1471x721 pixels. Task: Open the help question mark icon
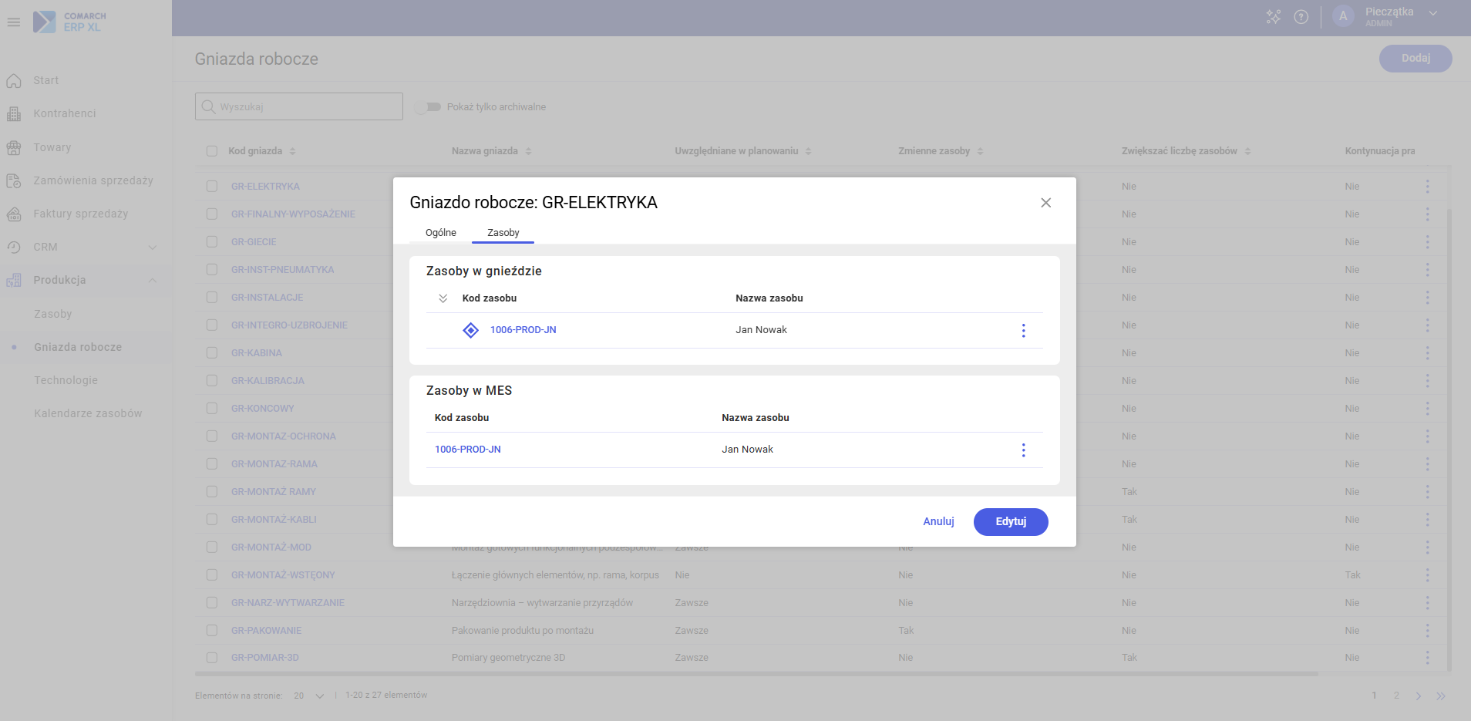point(1301,17)
